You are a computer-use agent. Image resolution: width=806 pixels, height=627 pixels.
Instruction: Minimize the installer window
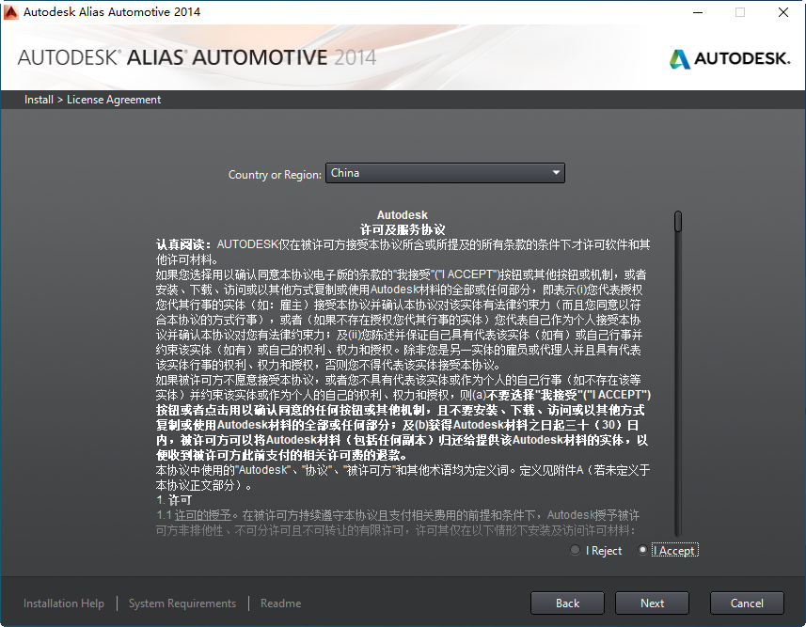[698, 12]
